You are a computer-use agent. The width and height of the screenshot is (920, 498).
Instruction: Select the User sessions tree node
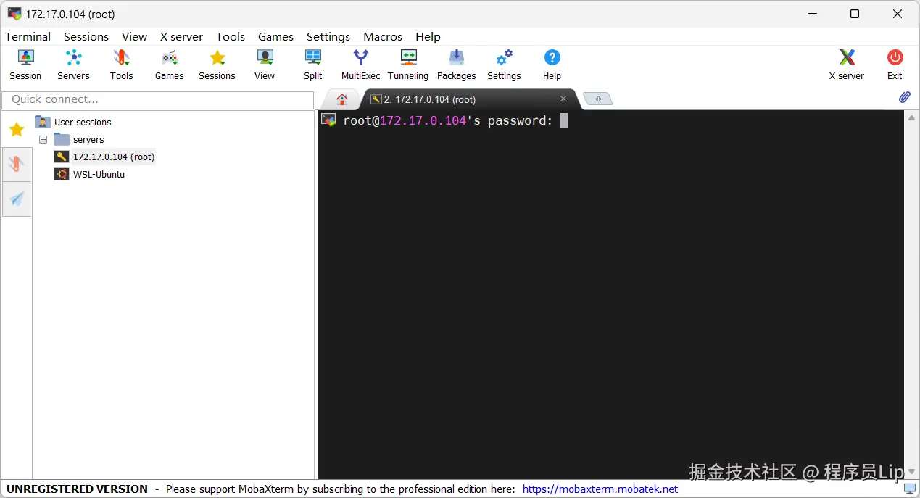point(83,122)
